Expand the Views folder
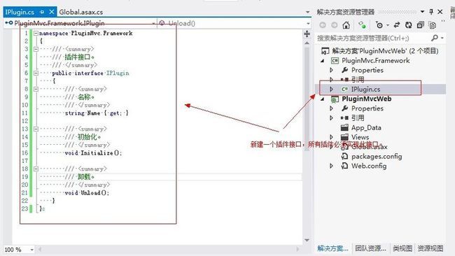 coord(331,137)
